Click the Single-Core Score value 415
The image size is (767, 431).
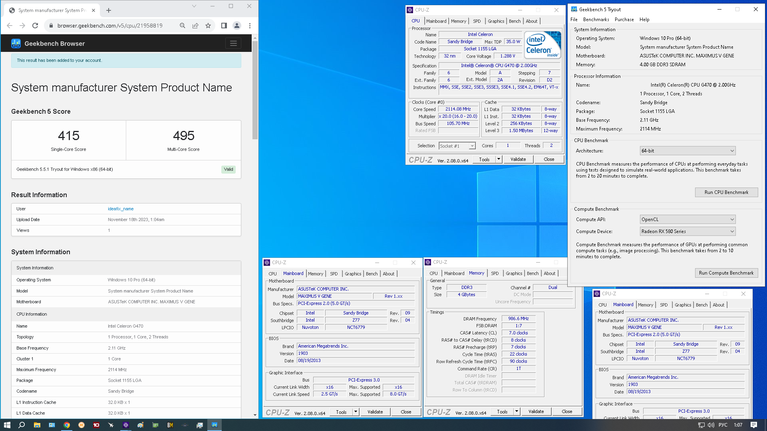coord(69,136)
